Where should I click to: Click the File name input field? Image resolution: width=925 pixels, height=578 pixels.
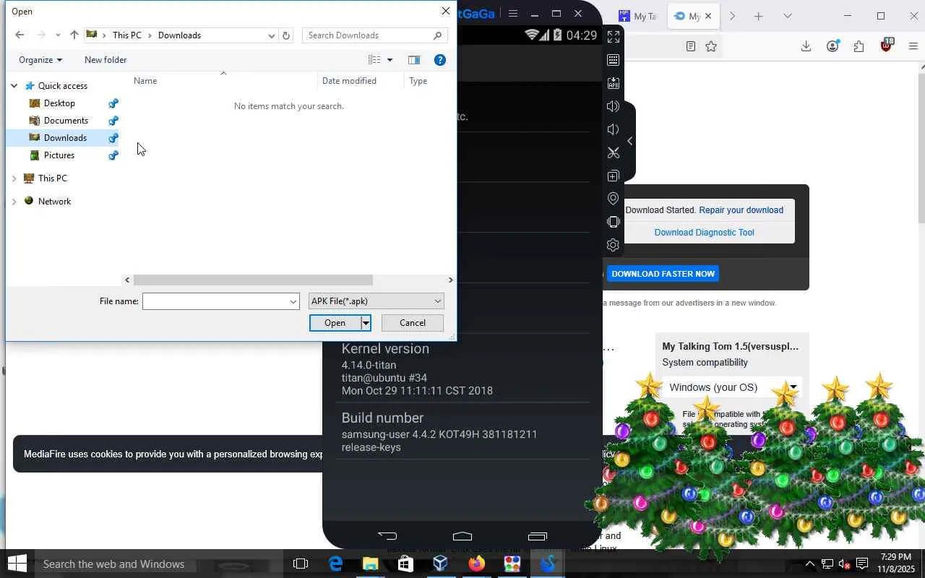[215, 301]
